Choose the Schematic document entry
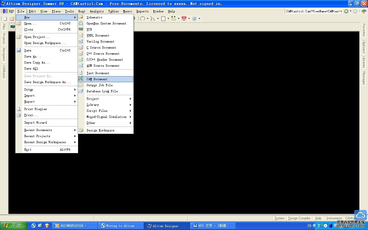This screenshot has height=230, width=368. pos(106,17)
